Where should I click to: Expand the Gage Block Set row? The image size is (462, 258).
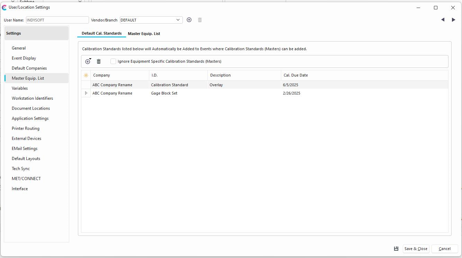pyautogui.click(x=86, y=93)
